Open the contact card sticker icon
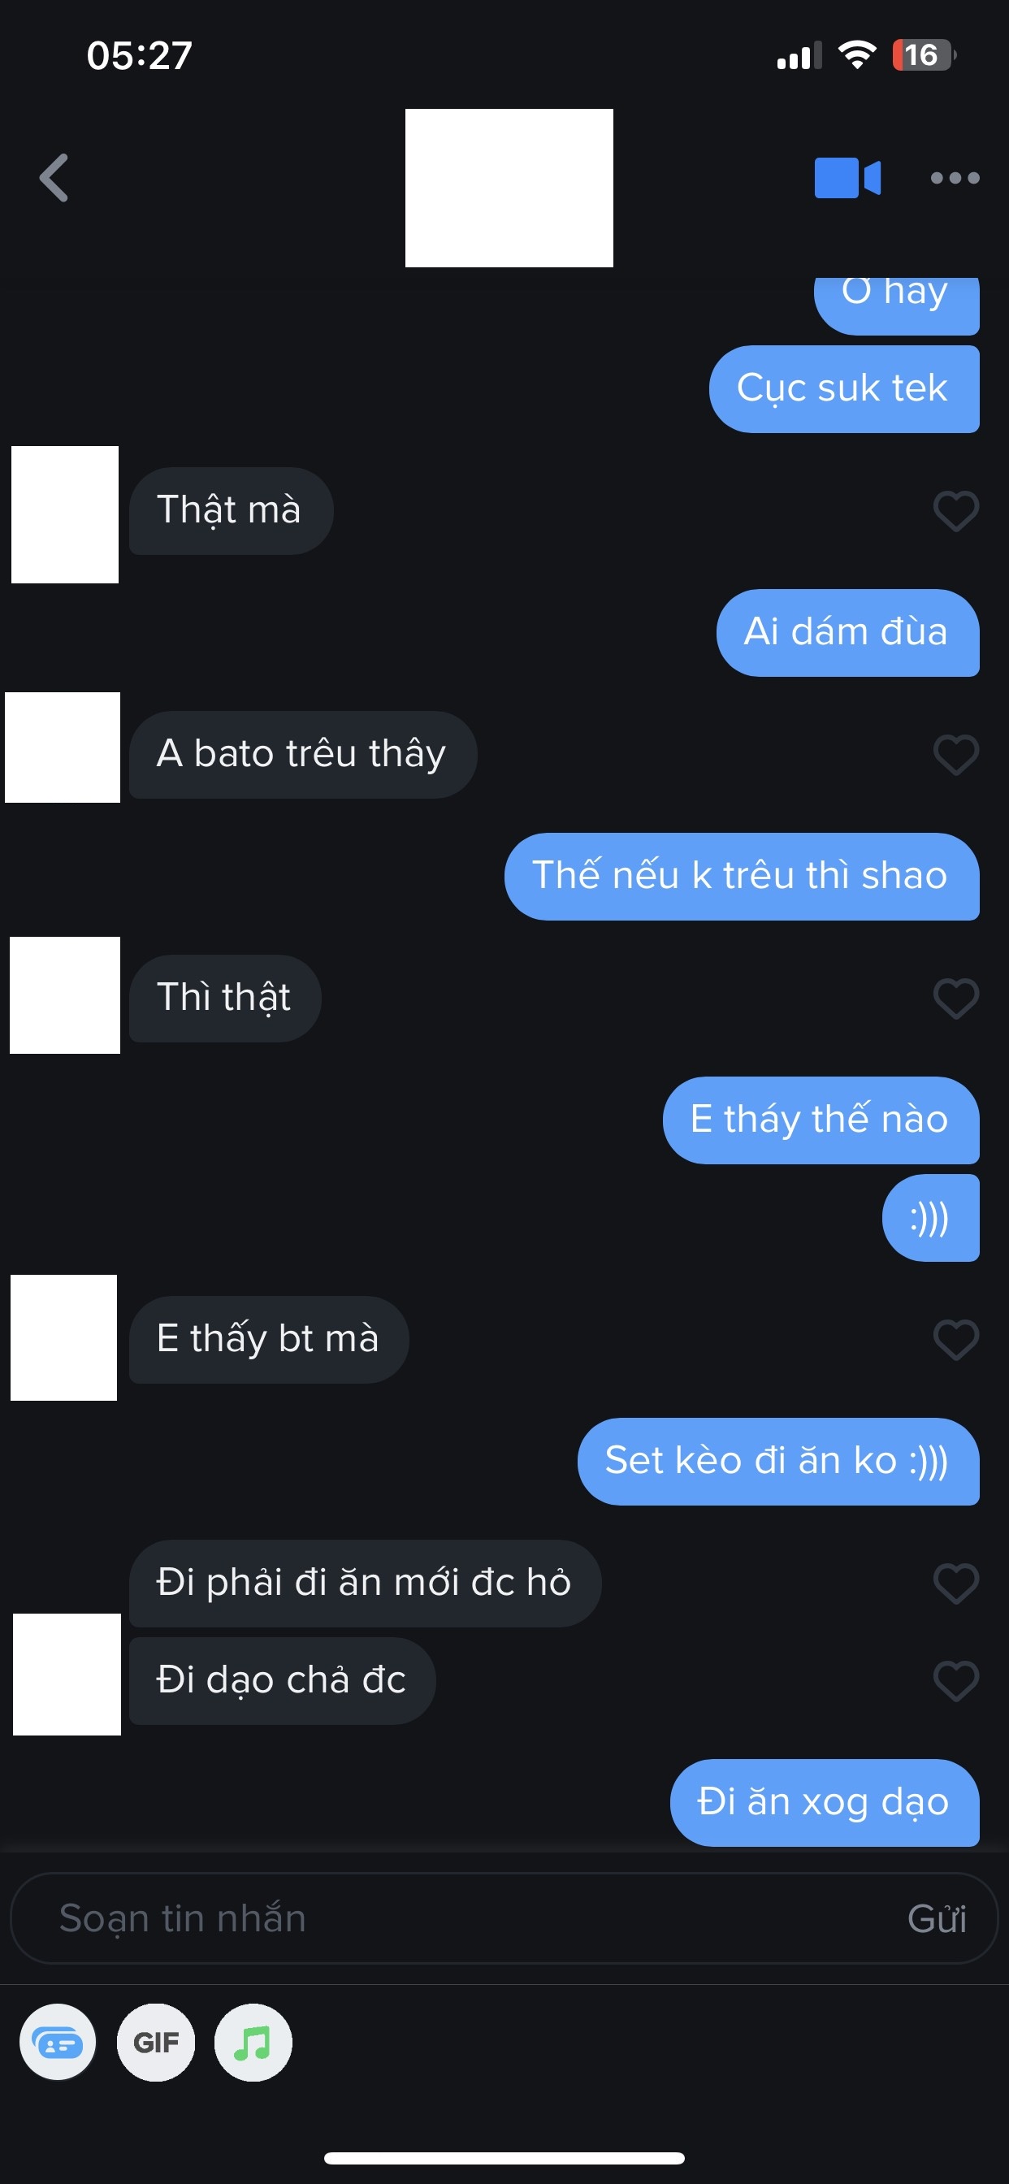The image size is (1009, 2184). (x=58, y=2043)
